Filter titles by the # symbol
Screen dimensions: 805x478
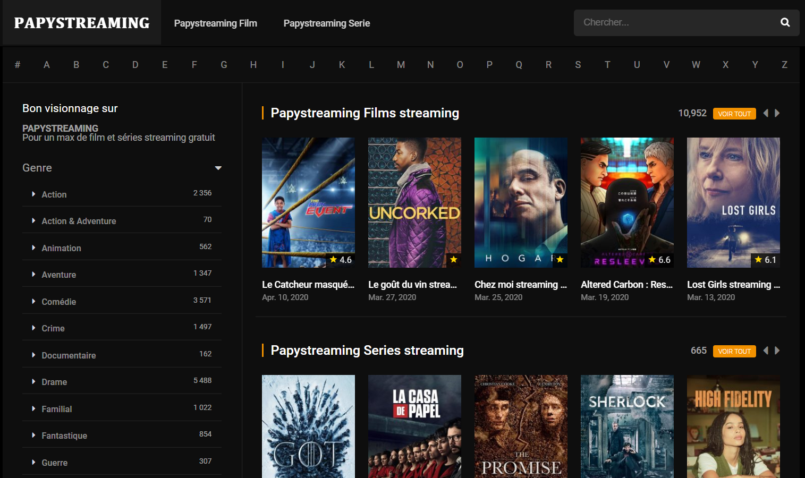click(x=18, y=65)
